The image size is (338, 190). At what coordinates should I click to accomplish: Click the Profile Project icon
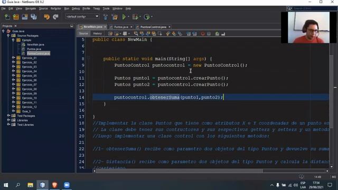click(147, 17)
